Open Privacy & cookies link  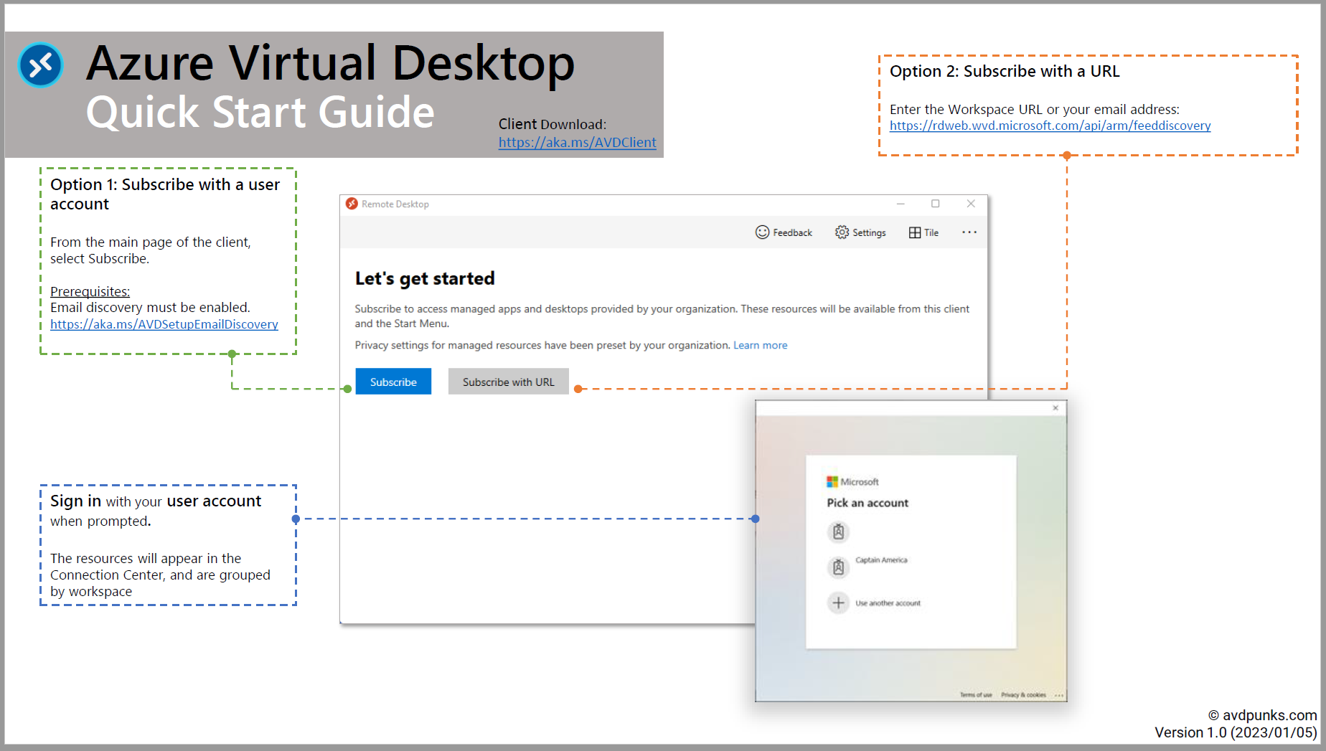tap(1023, 694)
